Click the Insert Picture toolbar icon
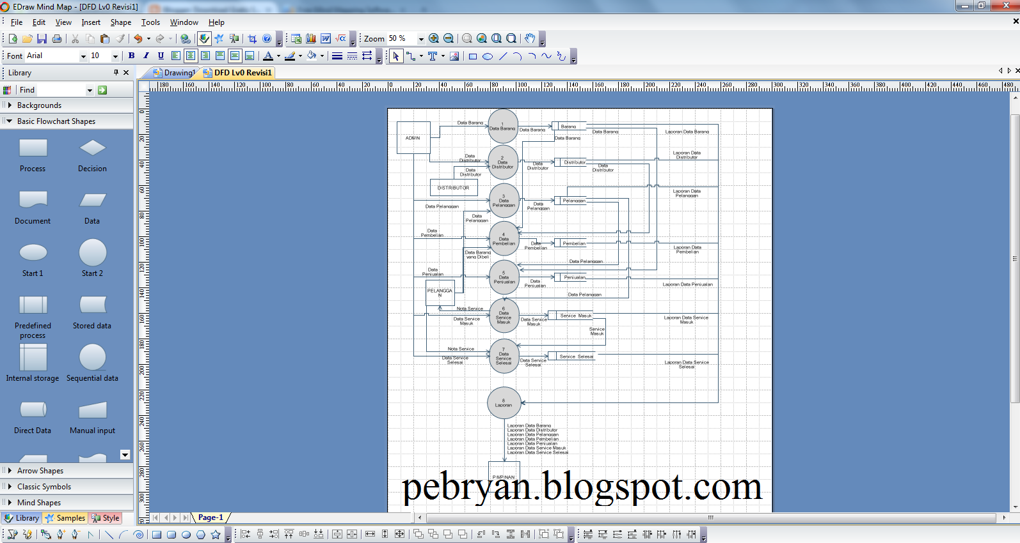Screen dimensions: 1020x543 click(454, 56)
